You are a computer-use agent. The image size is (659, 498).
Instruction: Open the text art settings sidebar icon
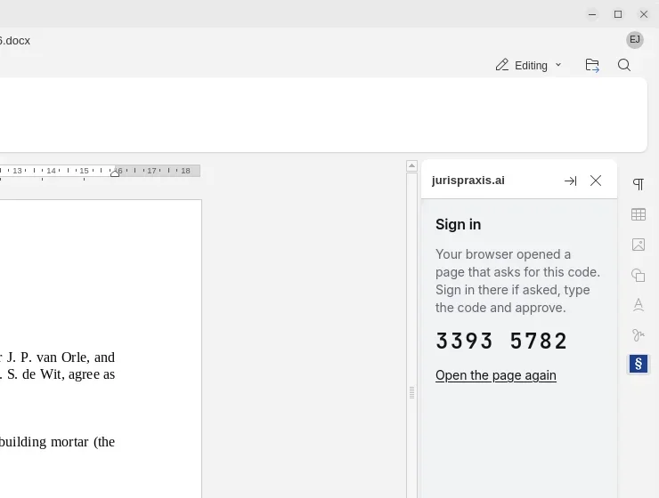tap(639, 305)
